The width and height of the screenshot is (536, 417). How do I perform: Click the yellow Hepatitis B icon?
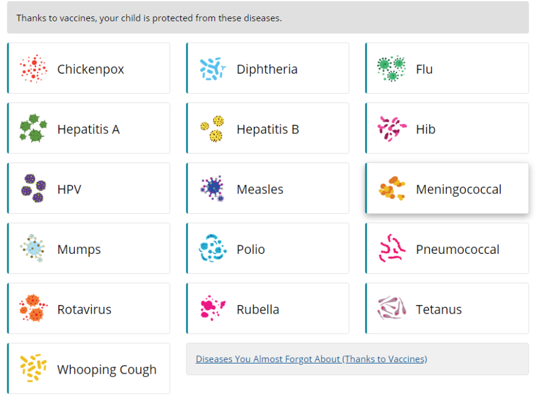tap(213, 129)
